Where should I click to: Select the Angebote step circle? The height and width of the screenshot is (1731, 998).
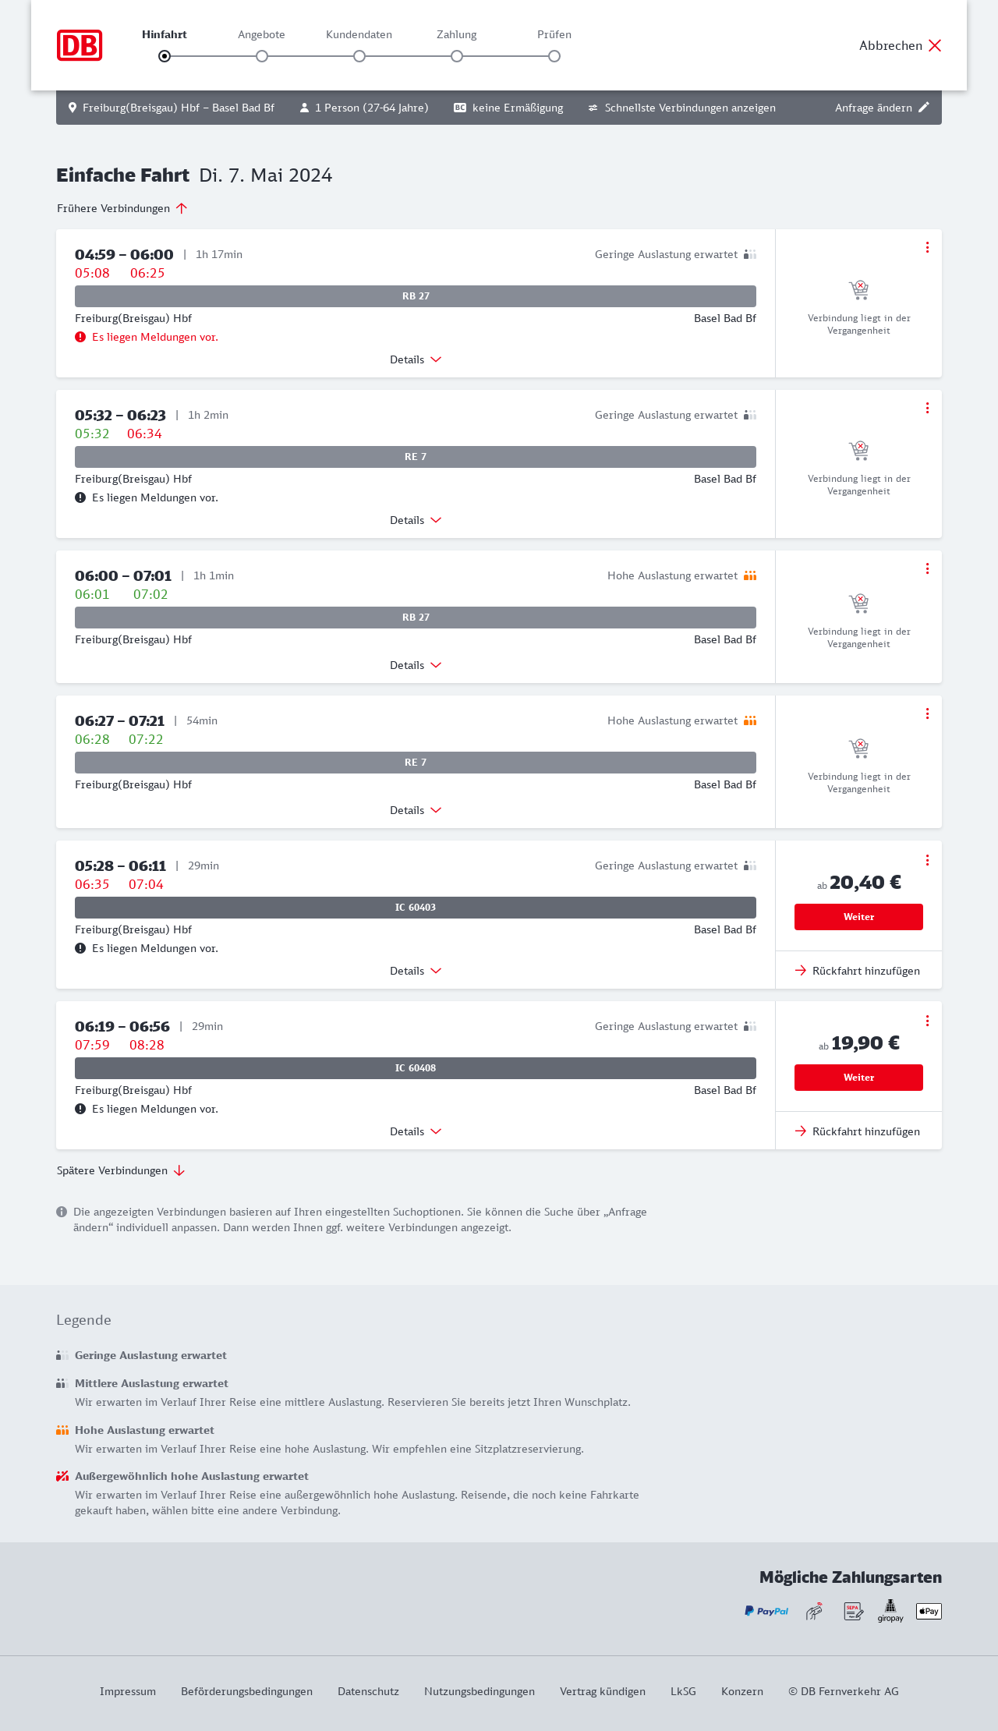click(x=262, y=56)
